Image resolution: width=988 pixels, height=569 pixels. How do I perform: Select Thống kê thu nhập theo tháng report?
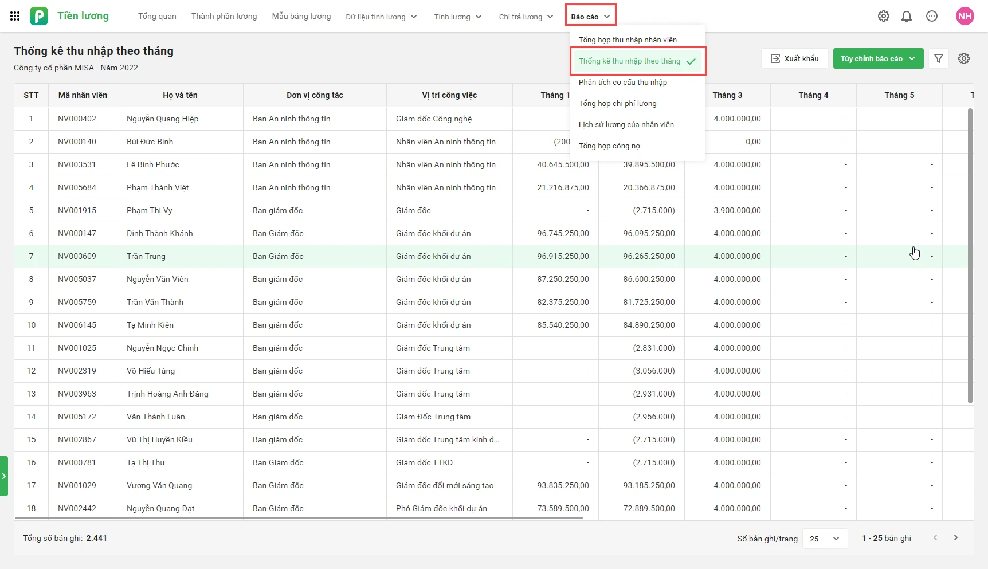tap(638, 61)
